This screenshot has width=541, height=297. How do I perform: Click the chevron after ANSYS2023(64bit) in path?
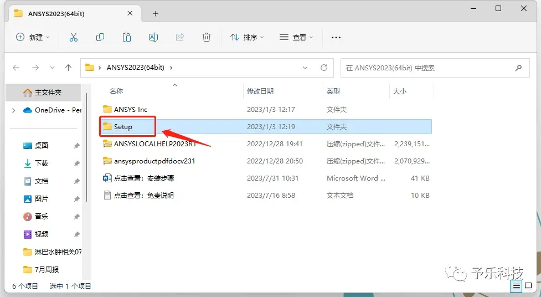171,68
